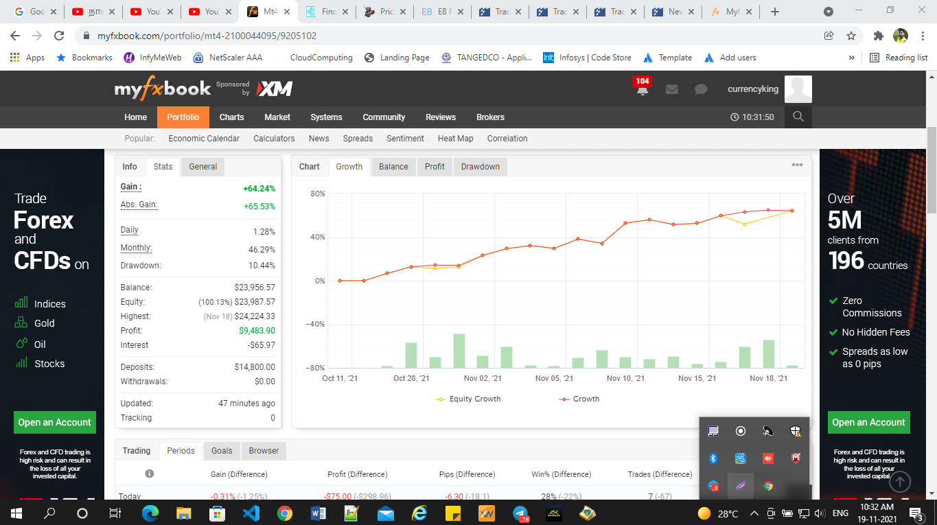This screenshot has width=937, height=525.
Task: Toggle the Equity Growth legend on the chart
Action: 468,399
